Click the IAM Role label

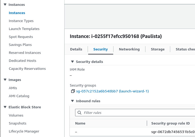[77, 70]
